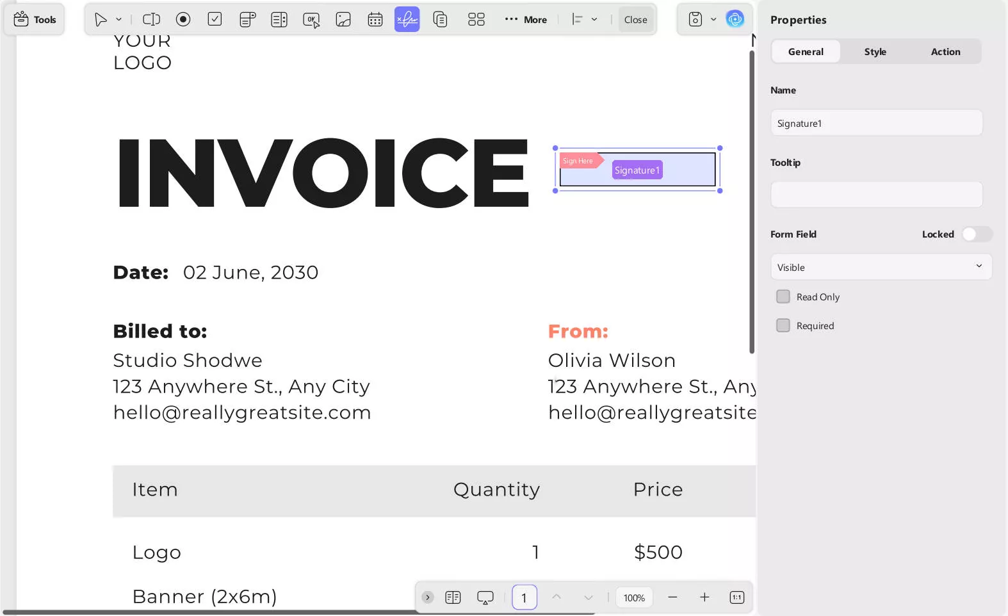Select the date field tool
1008x616 pixels.
tap(375, 20)
